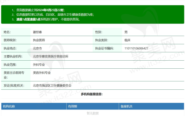This screenshot has width=185, height=116.
Task: Click the 执业类别 label
Action: pyautogui.click(x=102, y=40)
